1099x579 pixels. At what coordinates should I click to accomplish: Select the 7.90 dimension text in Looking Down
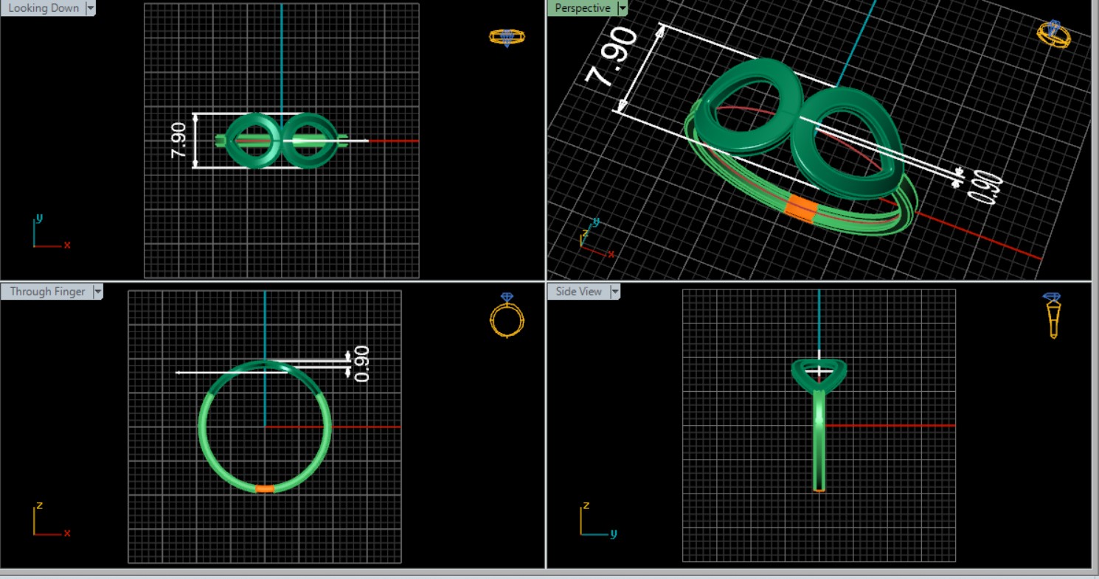click(x=178, y=141)
